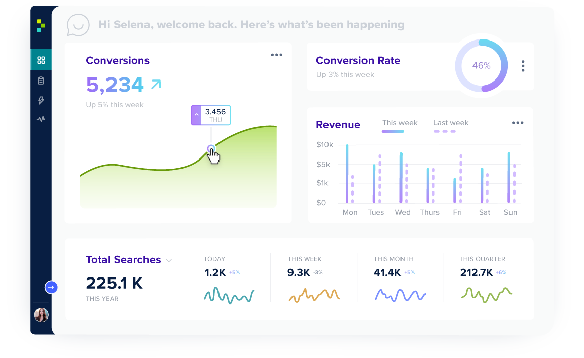Toggle the Last week revenue legend
This screenshot has height=358, width=584.
(x=451, y=123)
